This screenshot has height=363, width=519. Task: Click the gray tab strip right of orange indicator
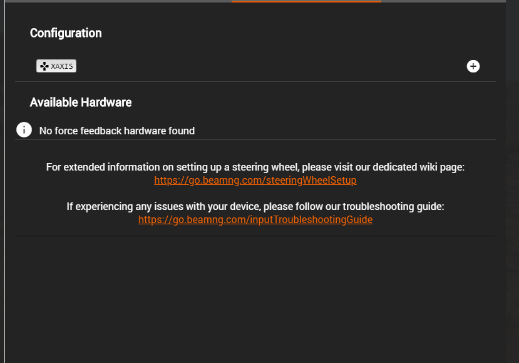[443, 1]
